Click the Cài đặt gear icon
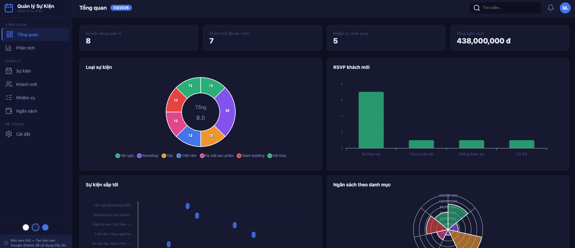 click(9, 134)
